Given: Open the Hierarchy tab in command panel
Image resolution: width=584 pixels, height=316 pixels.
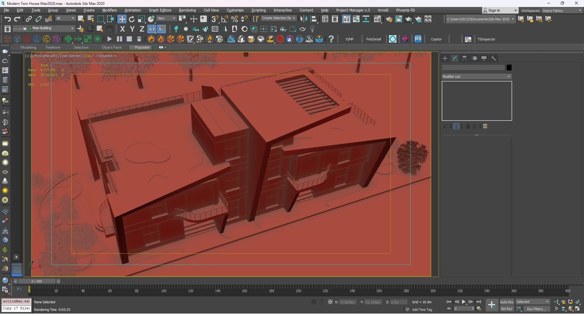Looking at the screenshot, I should coord(464,58).
